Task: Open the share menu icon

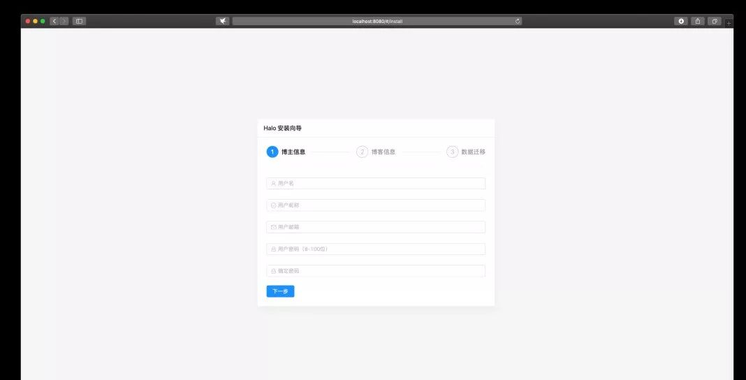Action: tap(698, 21)
